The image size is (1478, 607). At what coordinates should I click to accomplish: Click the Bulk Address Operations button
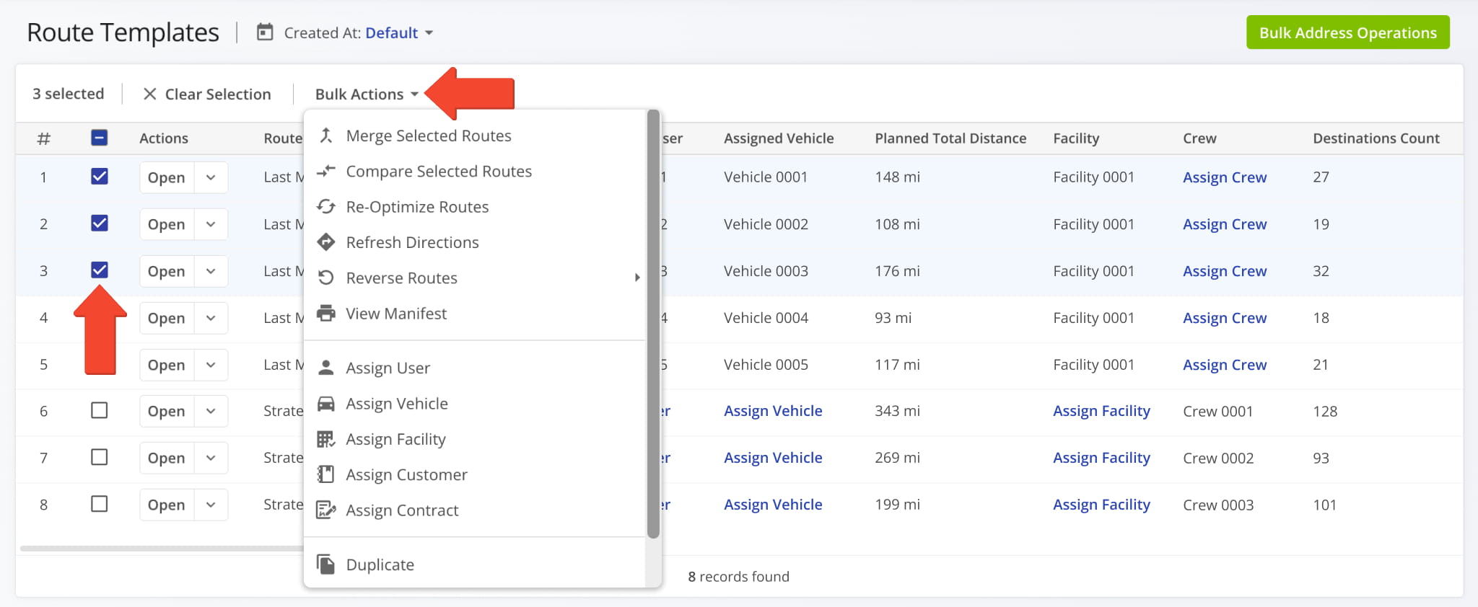point(1347,32)
